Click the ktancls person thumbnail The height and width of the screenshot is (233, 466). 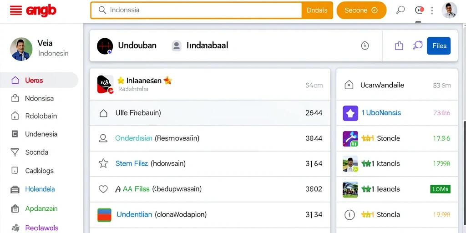[x=350, y=164]
